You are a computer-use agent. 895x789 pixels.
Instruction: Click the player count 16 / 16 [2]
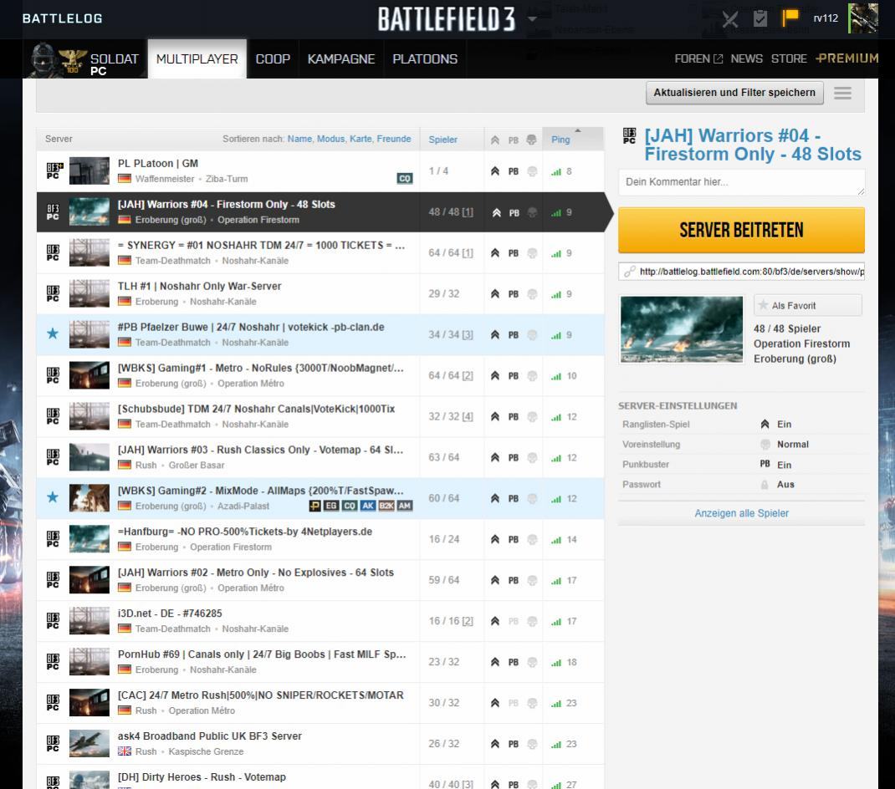pos(451,621)
